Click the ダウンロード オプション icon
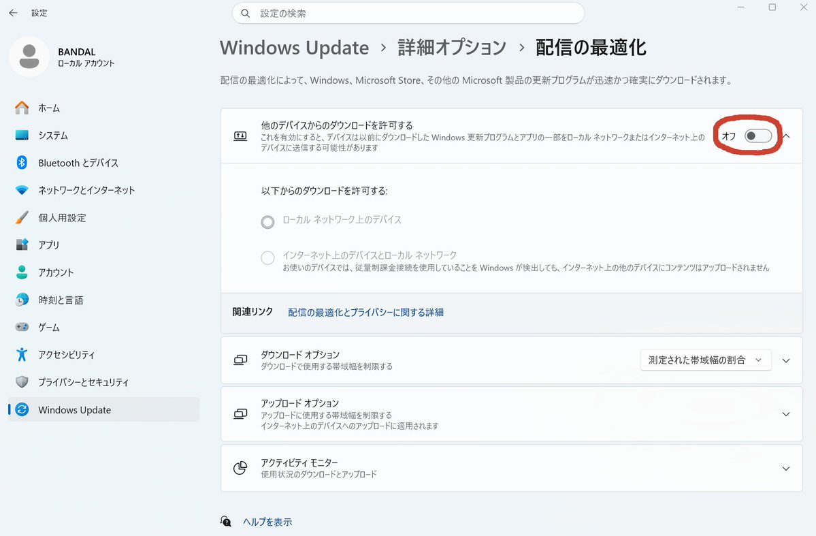 pos(240,360)
